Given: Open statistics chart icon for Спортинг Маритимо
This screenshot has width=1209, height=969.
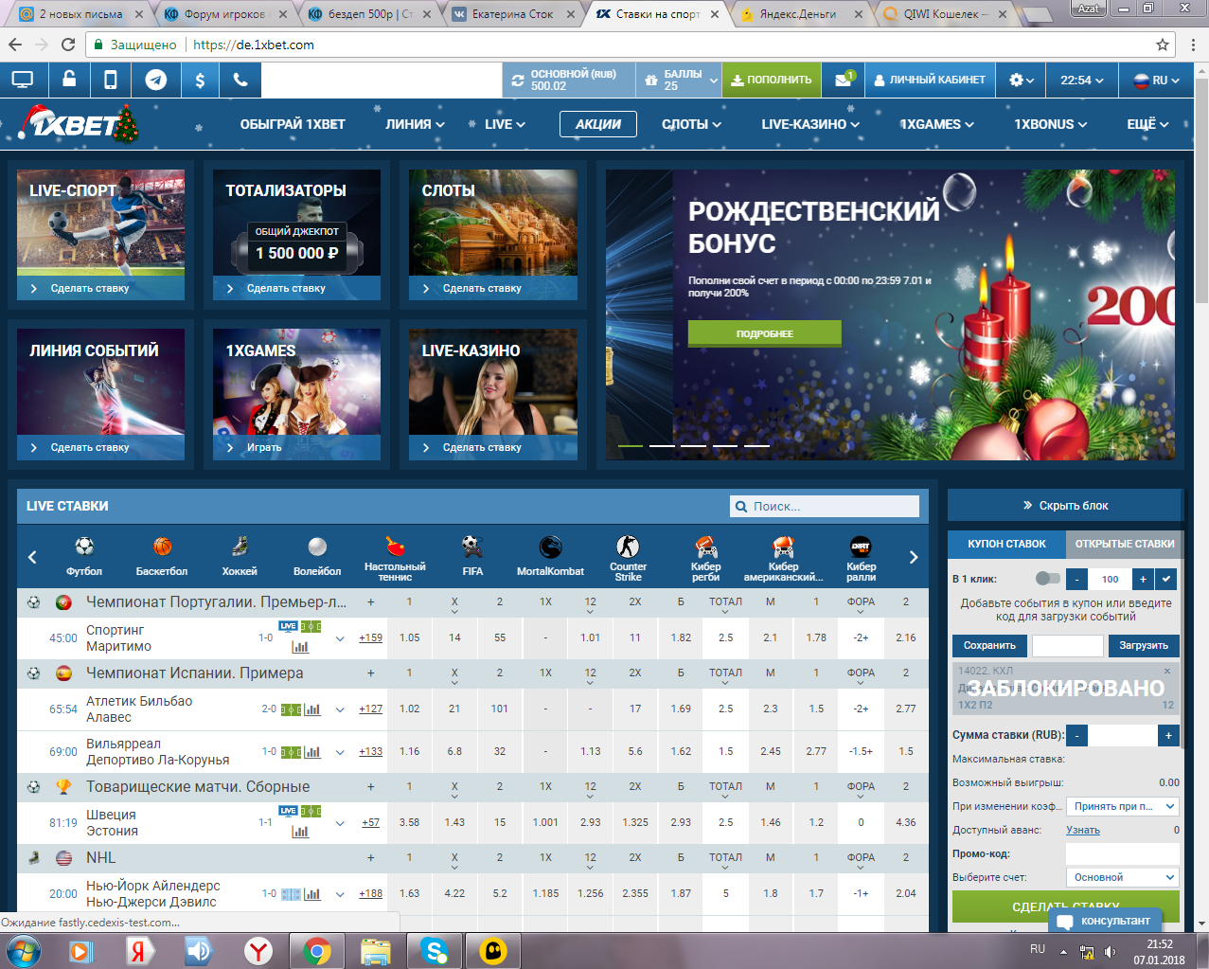Looking at the screenshot, I should (x=300, y=647).
